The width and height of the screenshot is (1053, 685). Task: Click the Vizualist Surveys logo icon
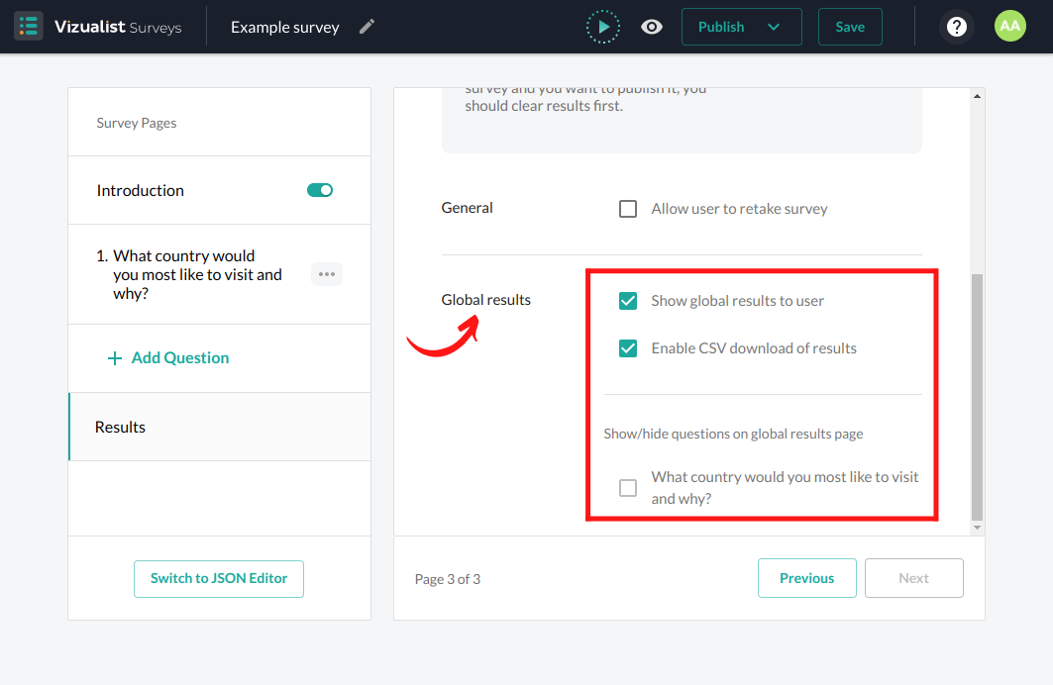pyautogui.click(x=29, y=27)
